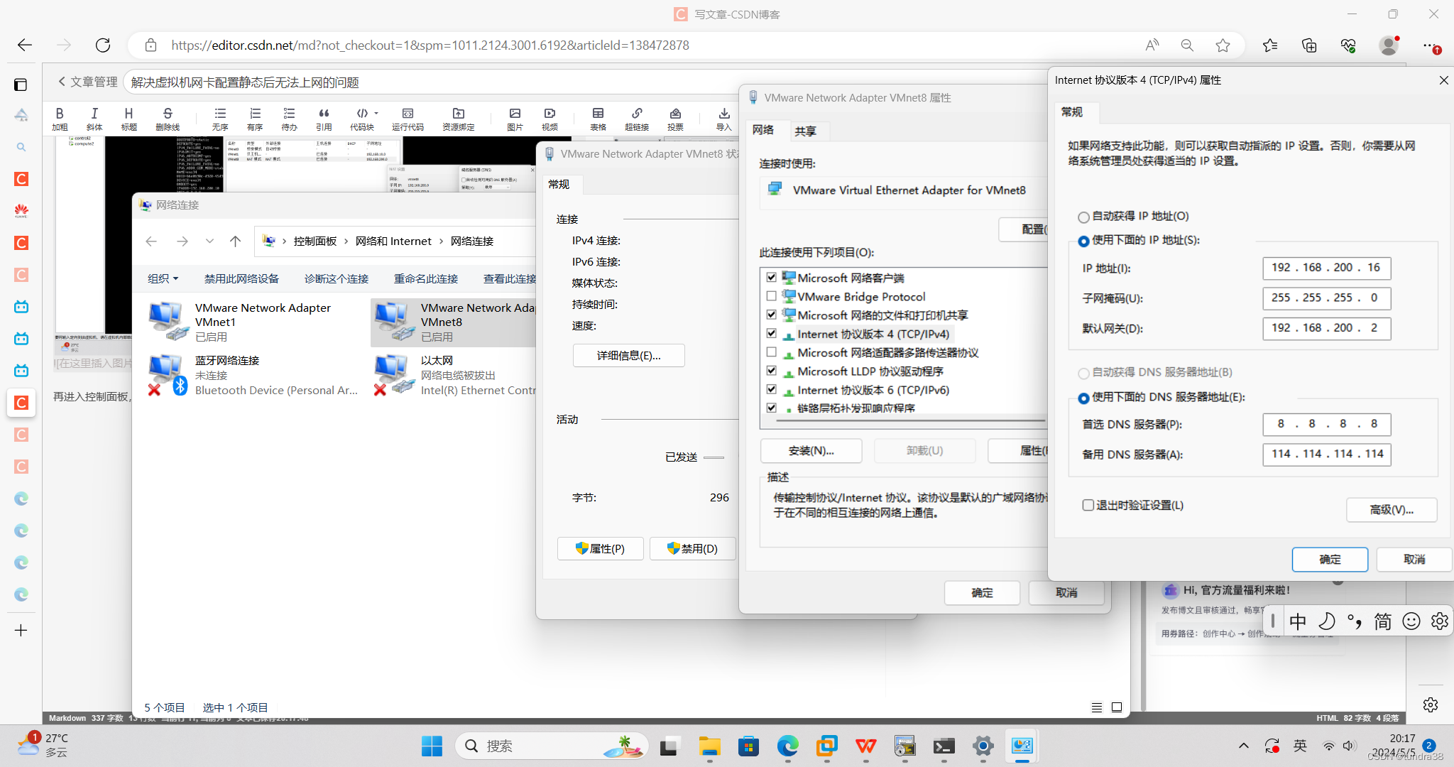Insert a poll using the 投票 tool
The height and width of the screenshot is (767, 1454).
point(675,118)
